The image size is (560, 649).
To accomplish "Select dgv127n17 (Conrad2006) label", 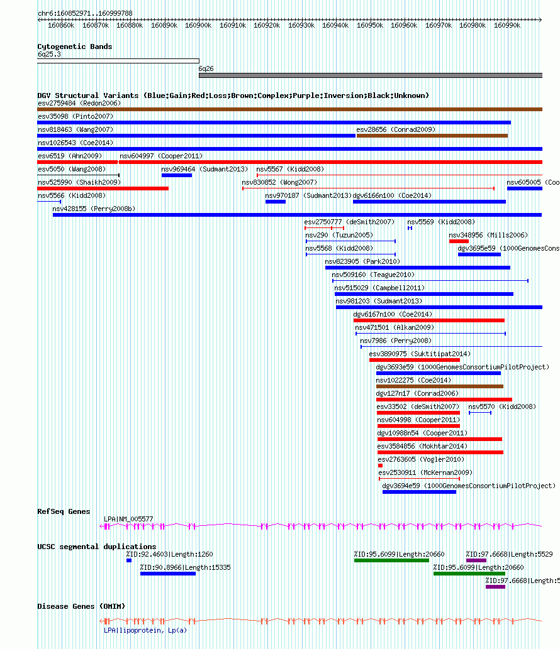I will 417,395.
